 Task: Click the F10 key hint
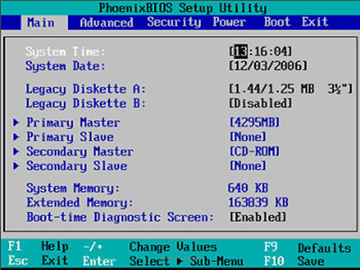pos(274,261)
